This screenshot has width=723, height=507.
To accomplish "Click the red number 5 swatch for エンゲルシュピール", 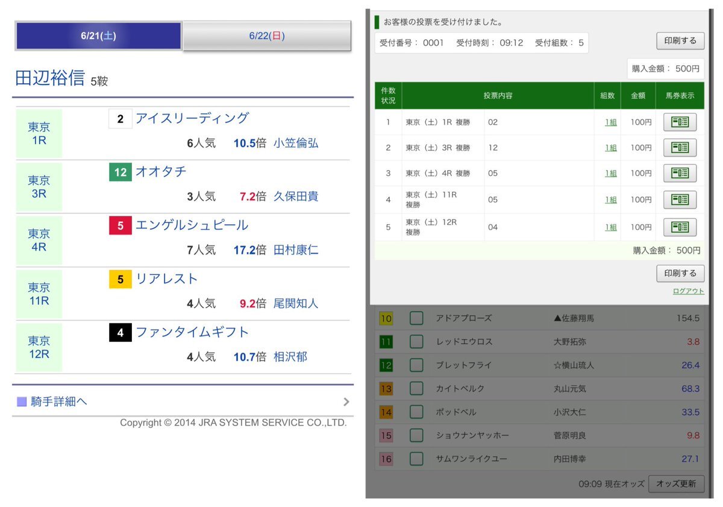I will tap(120, 226).
